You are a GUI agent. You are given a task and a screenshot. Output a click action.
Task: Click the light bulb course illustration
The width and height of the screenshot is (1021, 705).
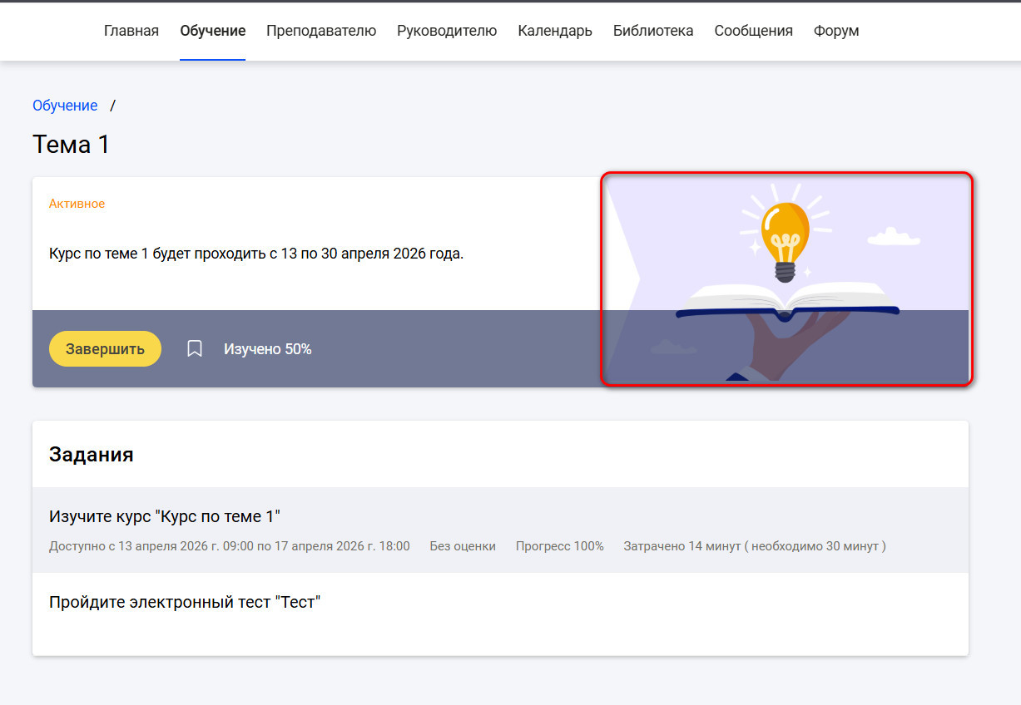[x=786, y=279]
